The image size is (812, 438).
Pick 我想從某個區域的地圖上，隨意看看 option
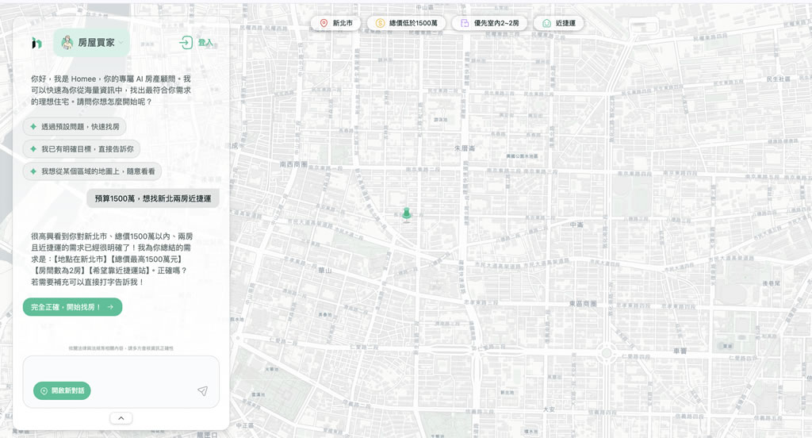92,171
